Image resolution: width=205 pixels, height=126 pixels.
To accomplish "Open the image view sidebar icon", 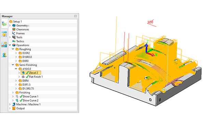I will 4,45.
